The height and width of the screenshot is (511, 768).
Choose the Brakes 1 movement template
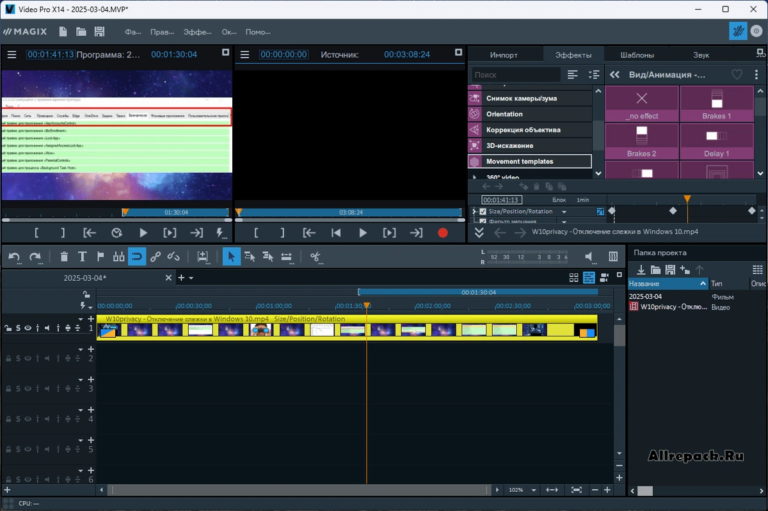pos(717,104)
